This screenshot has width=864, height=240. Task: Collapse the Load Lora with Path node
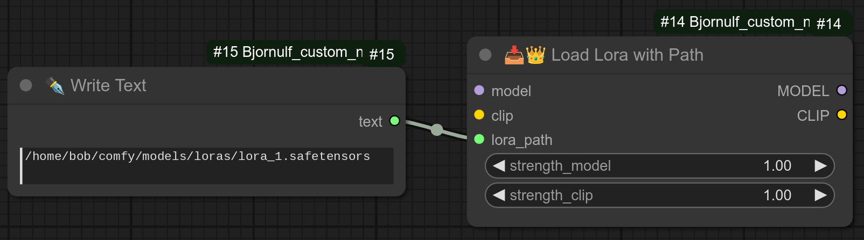pos(485,55)
